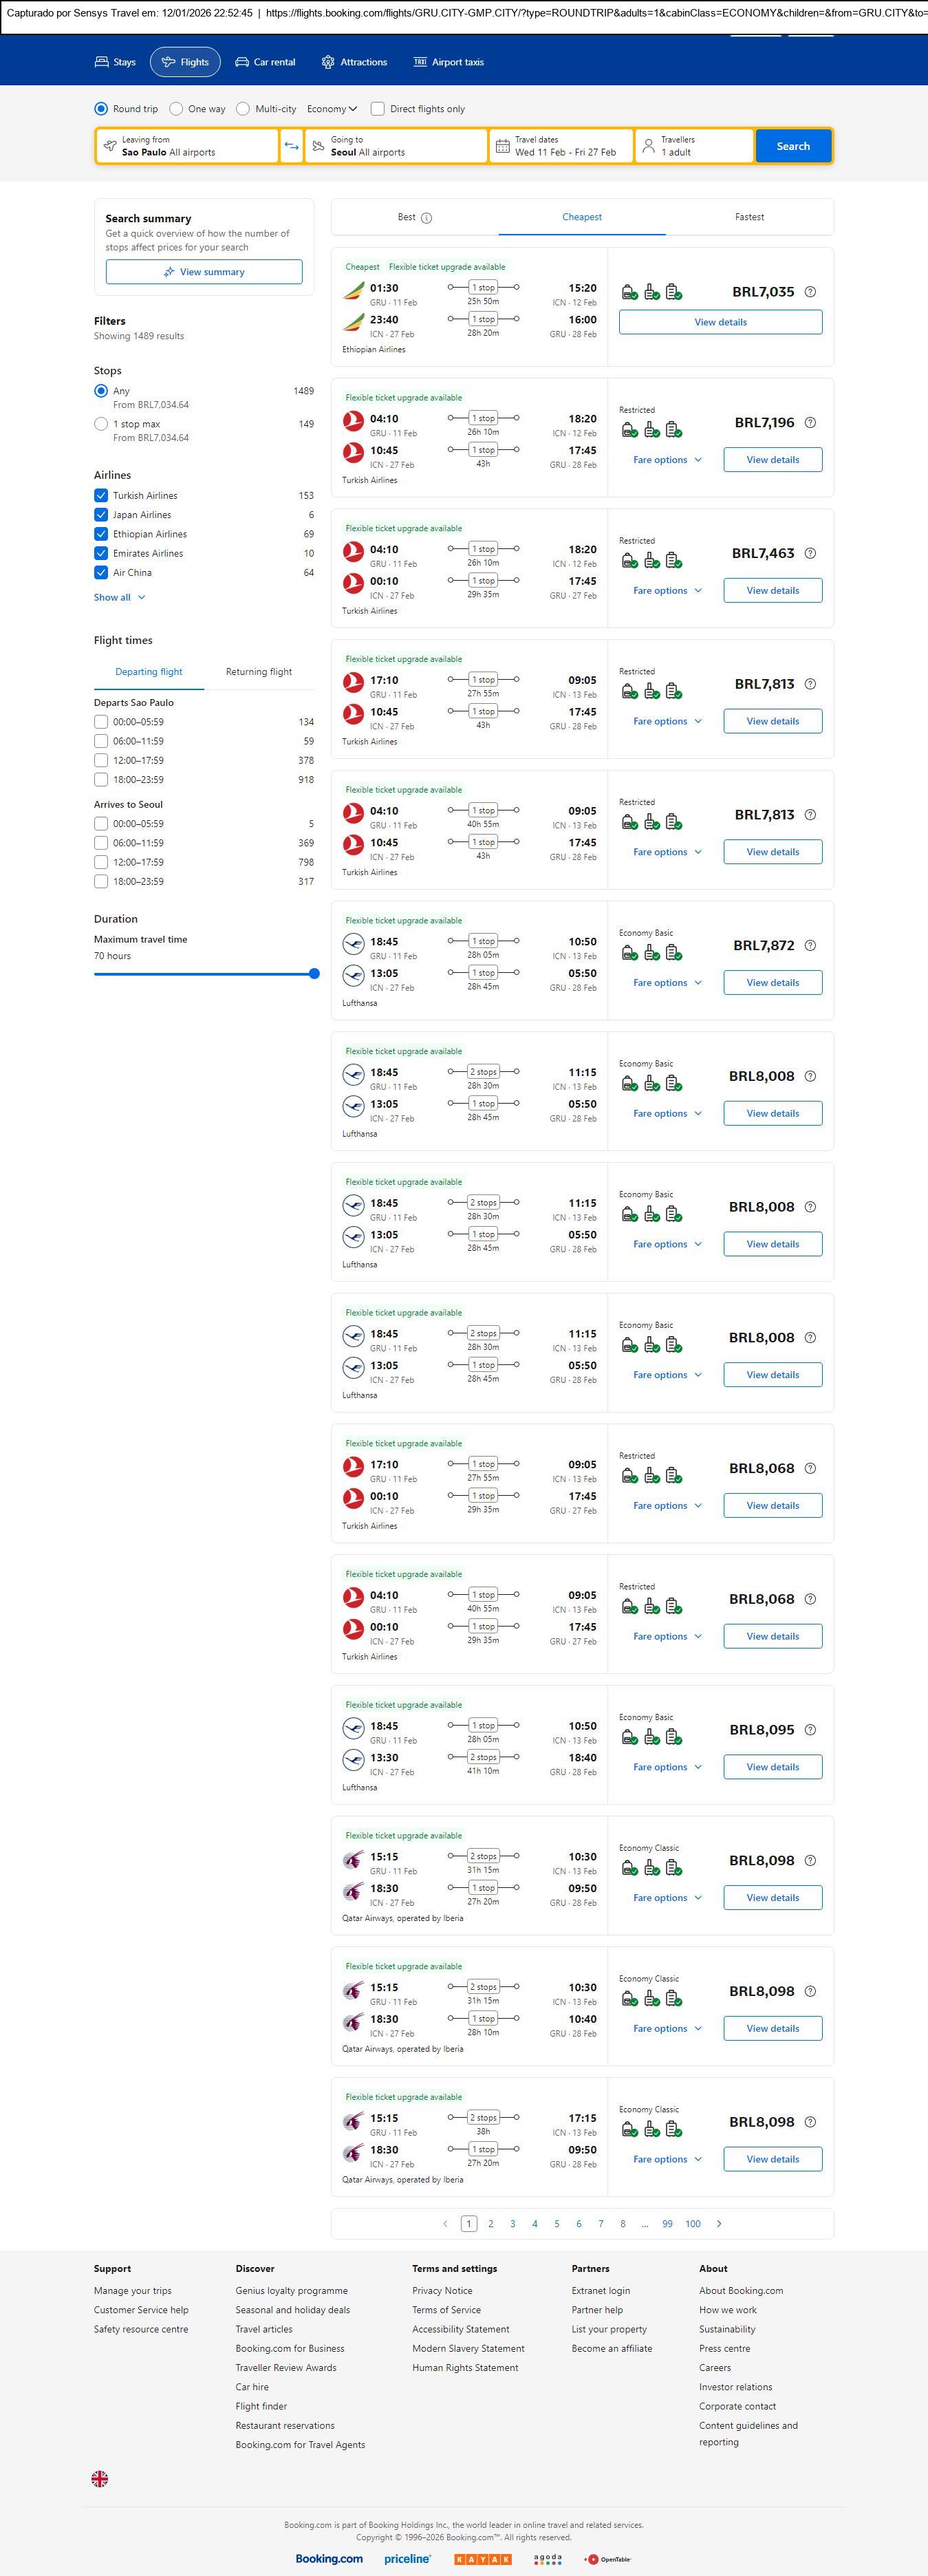This screenshot has height=2576, width=928.
Task: Click the car icon for Car rental
Action: click(242, 62)
